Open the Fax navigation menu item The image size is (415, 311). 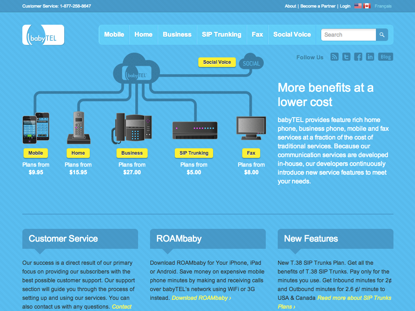pyautogui.click(x=257, y=35)
